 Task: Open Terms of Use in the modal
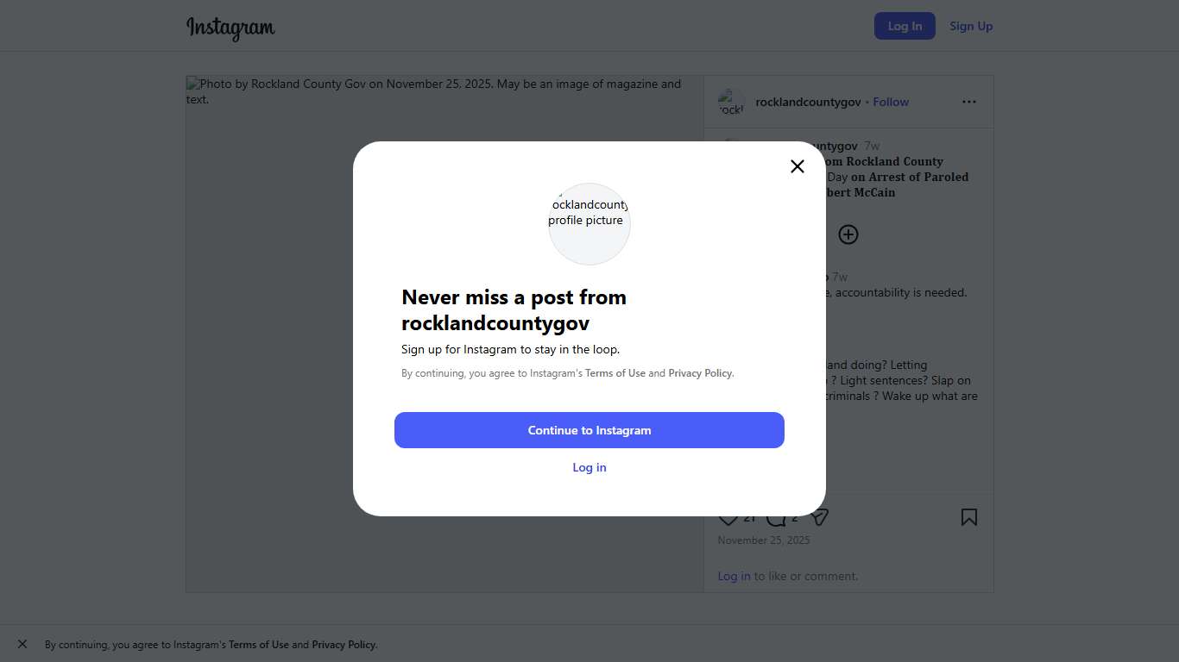[615, 373]
